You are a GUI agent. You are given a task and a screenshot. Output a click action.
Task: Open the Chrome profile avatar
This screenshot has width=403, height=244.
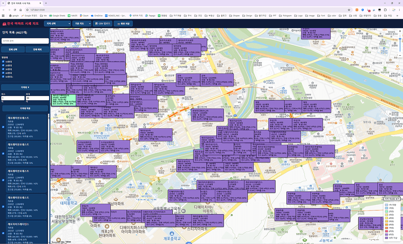click(x=393, y=10)
